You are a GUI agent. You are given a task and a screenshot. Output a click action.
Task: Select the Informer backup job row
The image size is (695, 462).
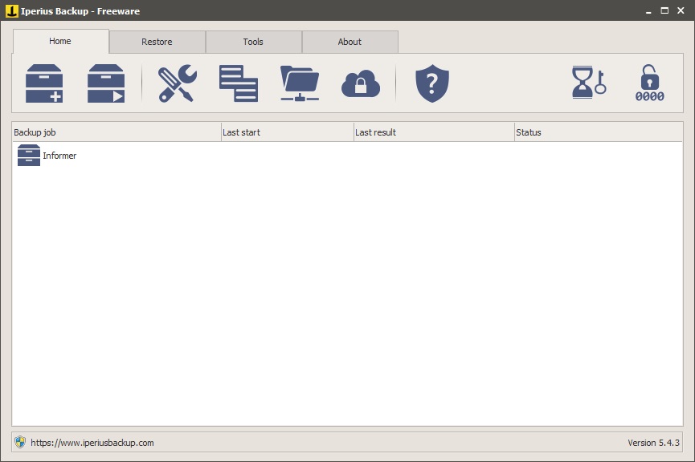pyautogui.click(x=121, y=155)
